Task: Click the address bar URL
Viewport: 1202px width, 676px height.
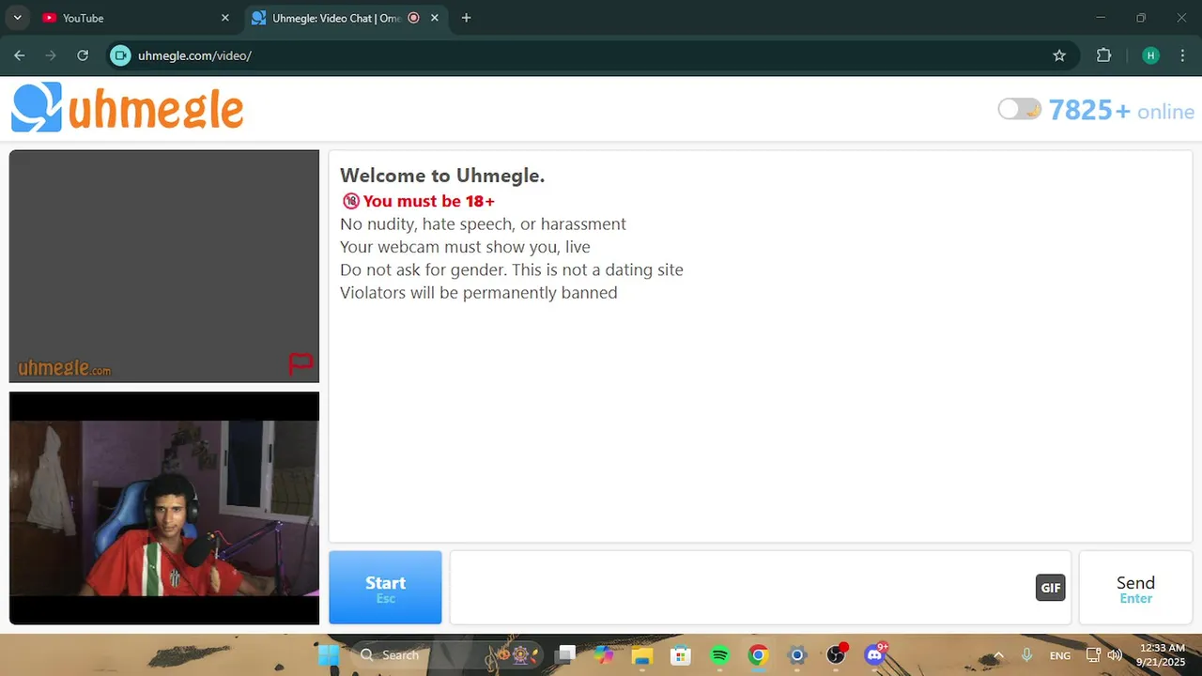Action: click(194, 55)
